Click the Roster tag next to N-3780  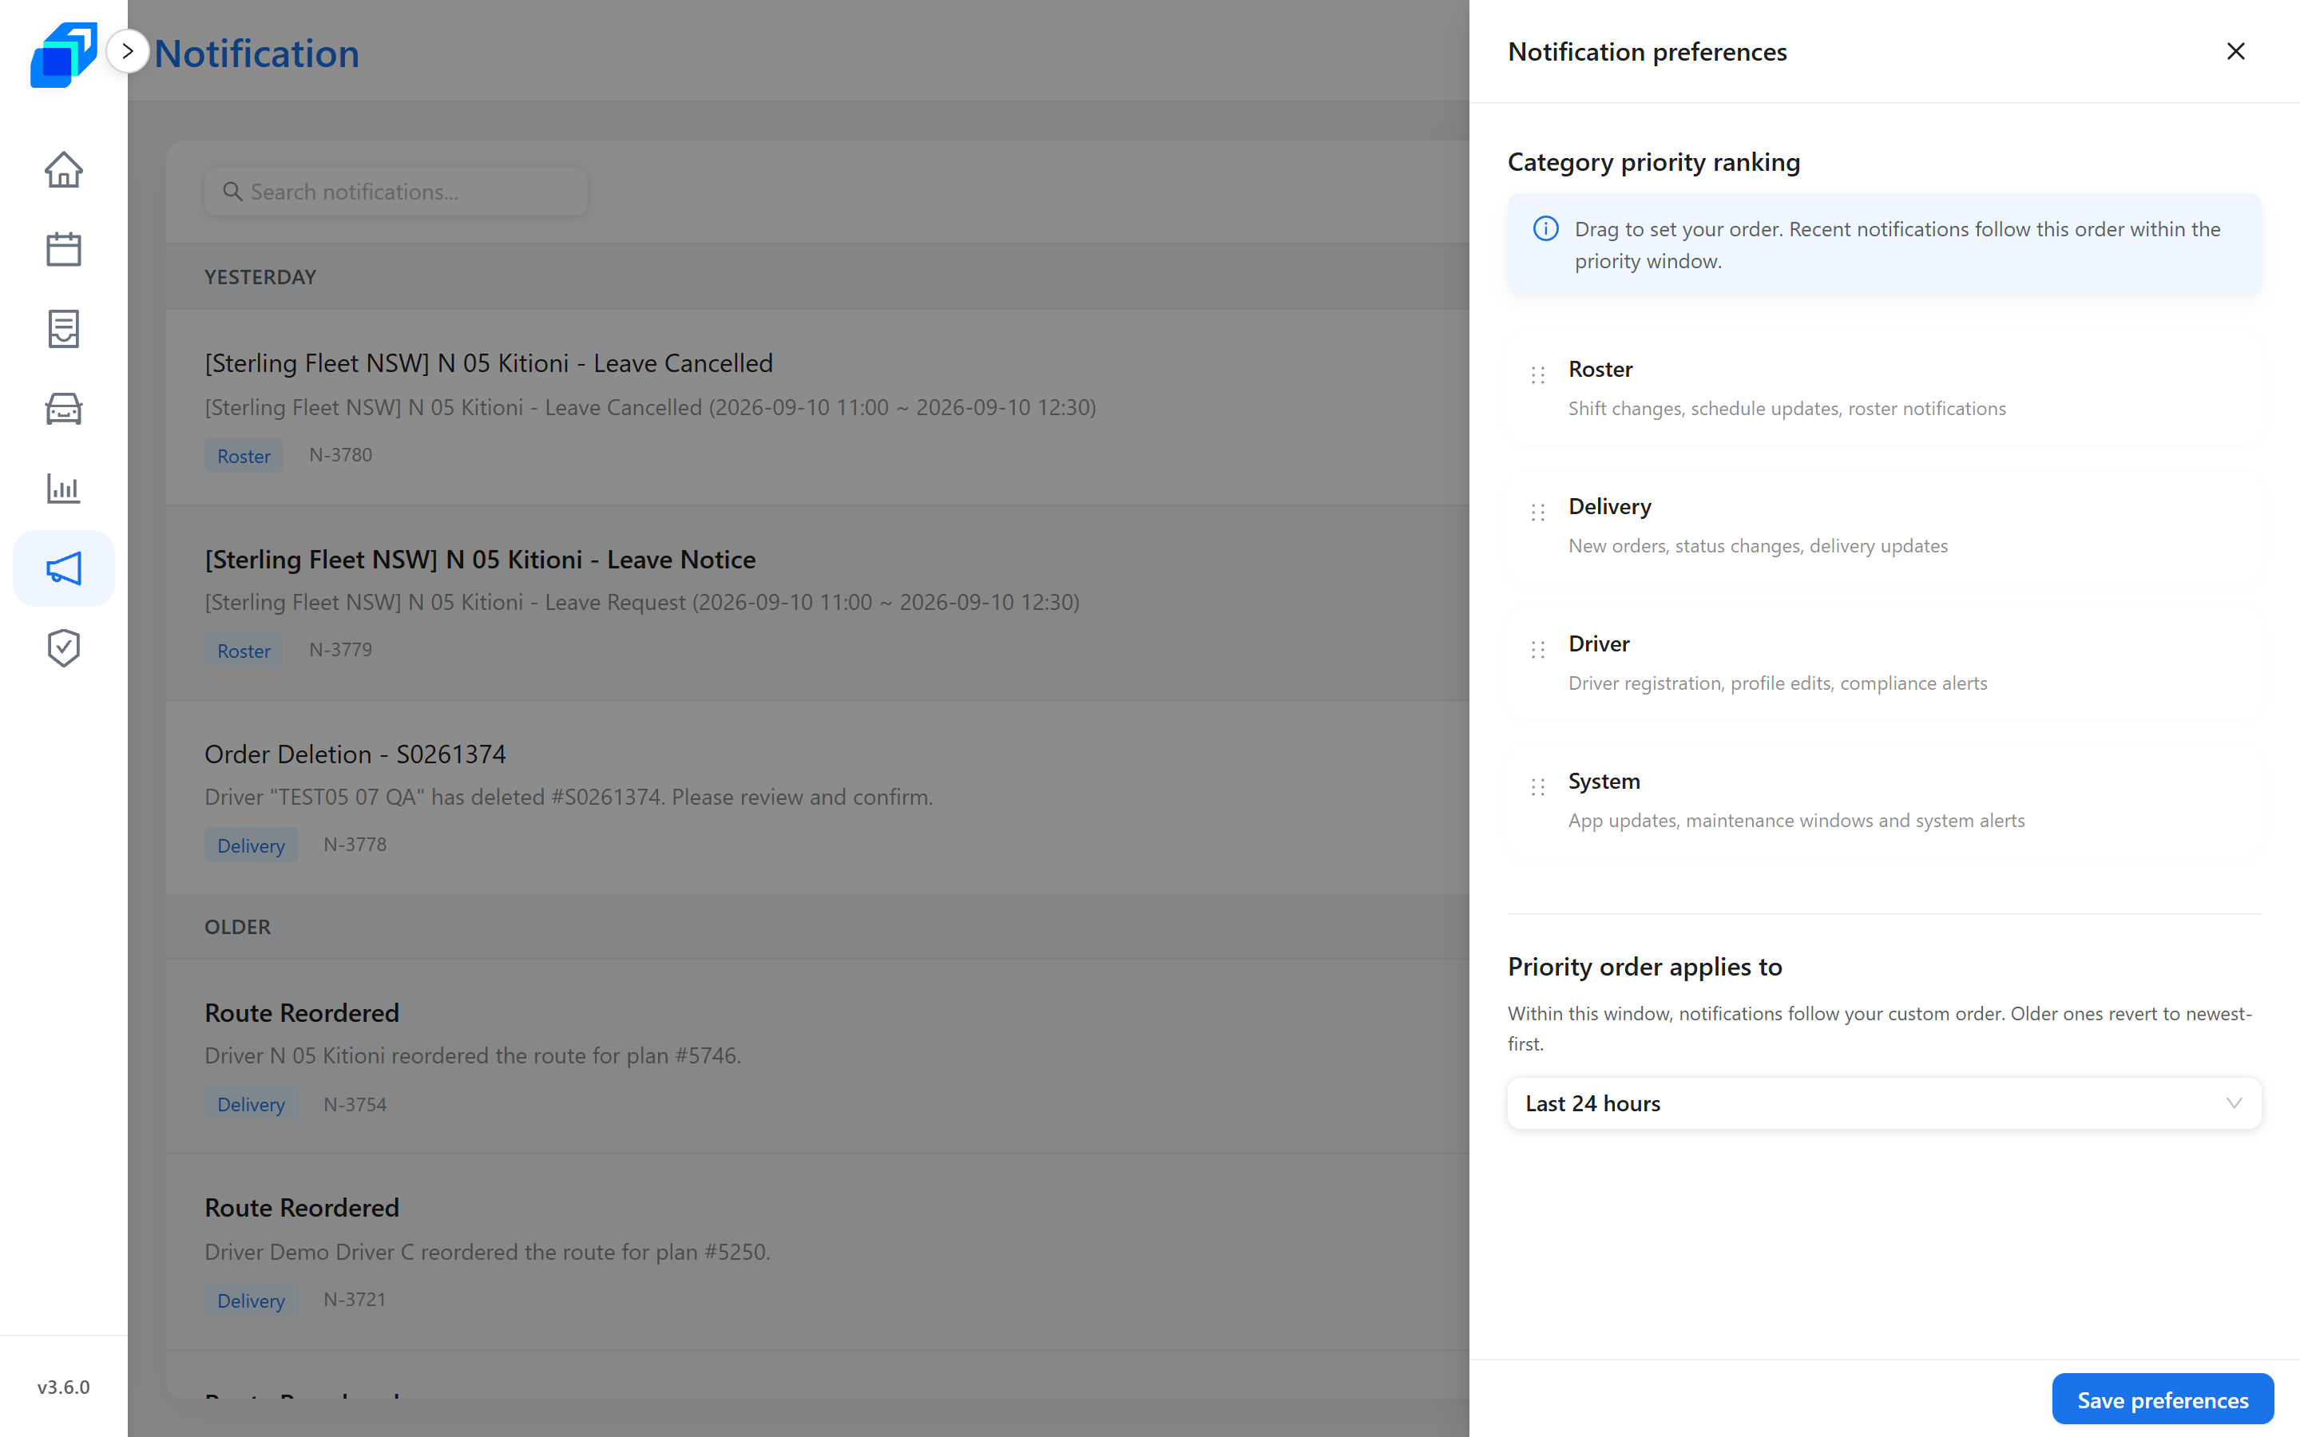pos(244,455)
